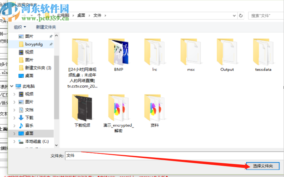This screenshot has width=284, height=177.
Task: Click sidebar scrollbar down arrow
Action: pos(56,145)
